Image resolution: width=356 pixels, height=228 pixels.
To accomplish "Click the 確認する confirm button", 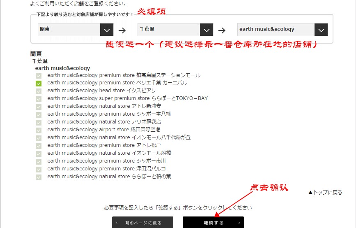I will 213,223.
